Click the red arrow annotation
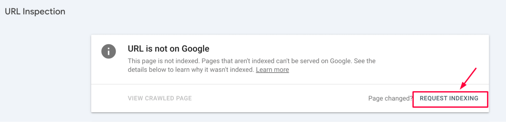The image size is (506, 122). (468, 78)
